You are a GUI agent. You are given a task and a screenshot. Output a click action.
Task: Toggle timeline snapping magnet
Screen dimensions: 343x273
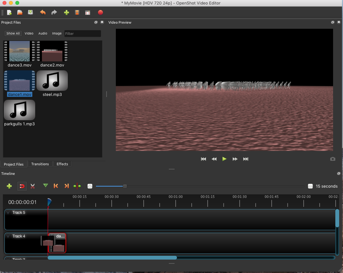tap(22, 186)
